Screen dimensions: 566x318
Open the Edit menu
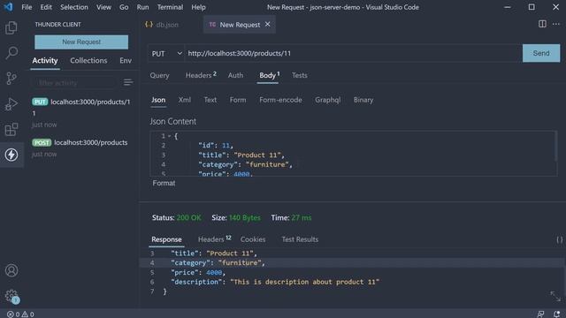46,7
